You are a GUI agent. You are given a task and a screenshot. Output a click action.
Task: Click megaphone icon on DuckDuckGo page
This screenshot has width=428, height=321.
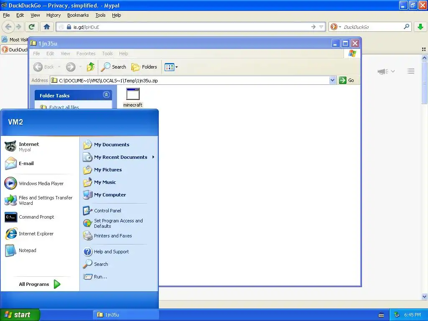pos(383,71)
